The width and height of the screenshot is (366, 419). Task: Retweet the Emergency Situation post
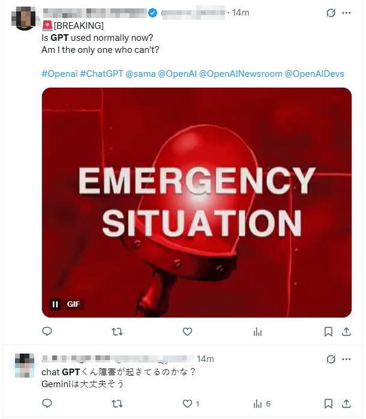[117, 332]
